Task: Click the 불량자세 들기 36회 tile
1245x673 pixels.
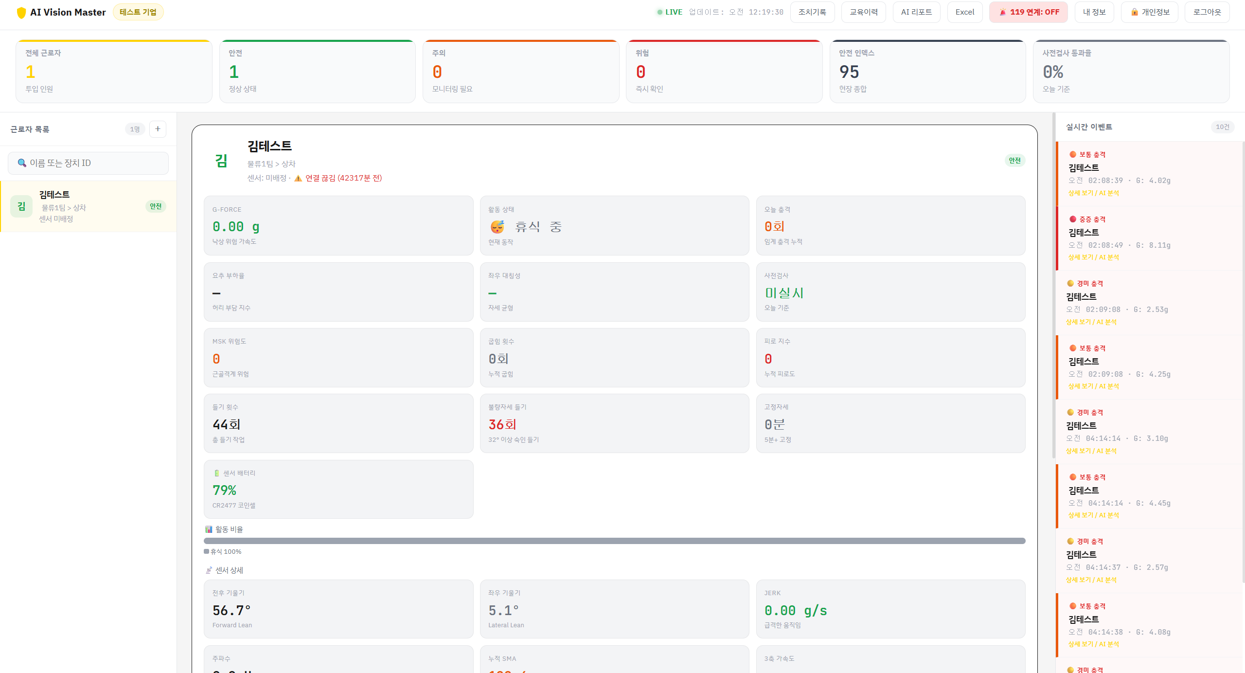Action: click(614, 423)
